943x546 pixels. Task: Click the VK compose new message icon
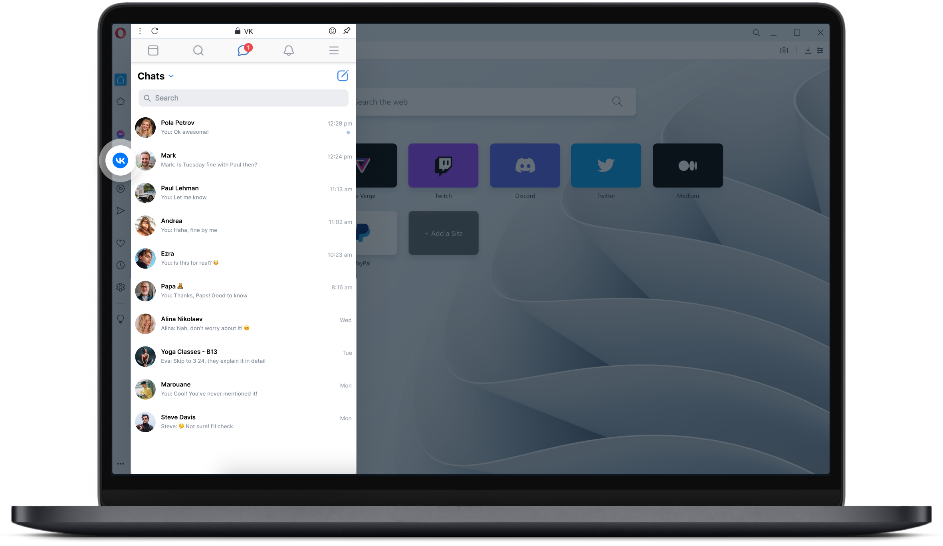coord(343,75)
